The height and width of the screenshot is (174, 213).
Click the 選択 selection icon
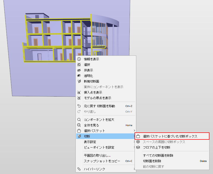click(x=79, y=65)
